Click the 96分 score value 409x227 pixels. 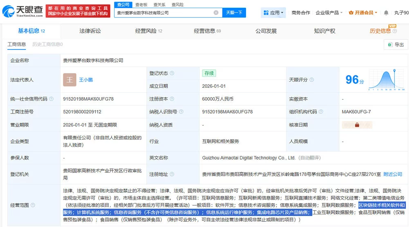pos(355,80)
